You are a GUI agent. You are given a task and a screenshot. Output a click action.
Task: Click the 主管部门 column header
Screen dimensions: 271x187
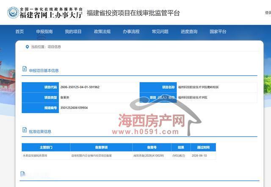(46, 147)
